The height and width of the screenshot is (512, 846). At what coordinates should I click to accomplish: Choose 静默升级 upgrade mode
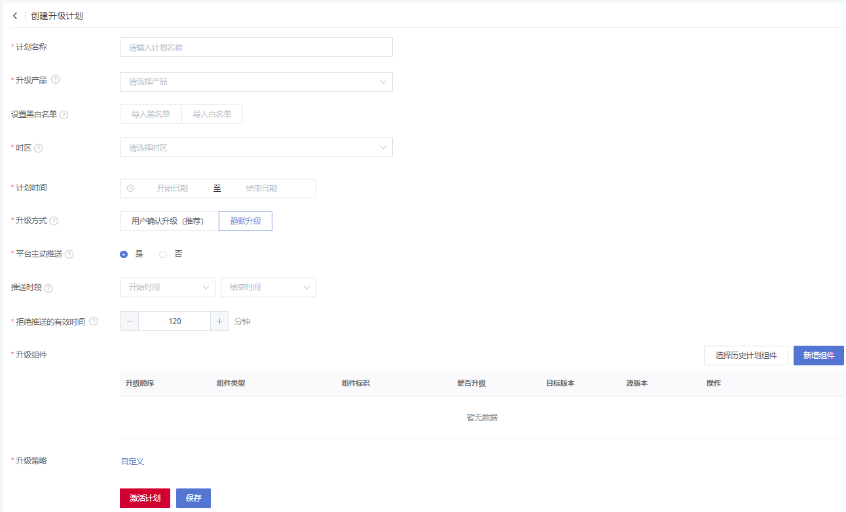tap(246, 221)
